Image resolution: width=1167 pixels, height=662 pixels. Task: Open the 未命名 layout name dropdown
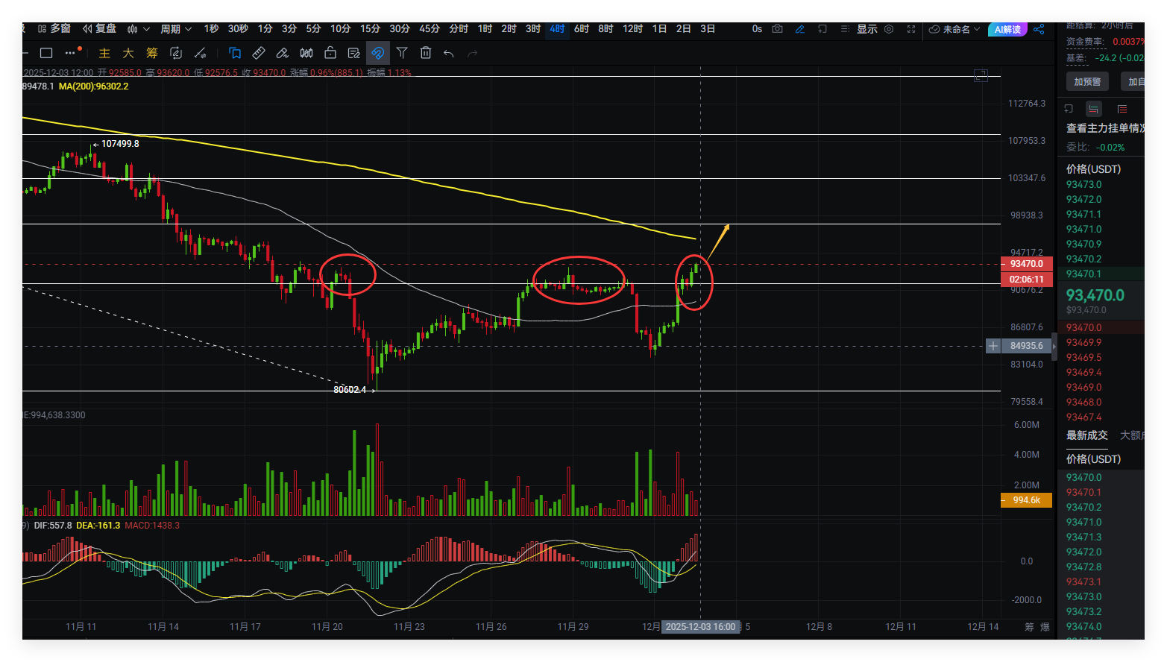tap(955, 29)
